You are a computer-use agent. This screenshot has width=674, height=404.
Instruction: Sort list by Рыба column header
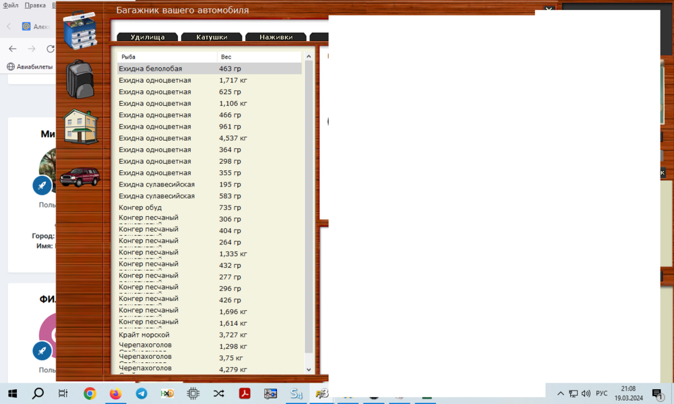[166, 57]
